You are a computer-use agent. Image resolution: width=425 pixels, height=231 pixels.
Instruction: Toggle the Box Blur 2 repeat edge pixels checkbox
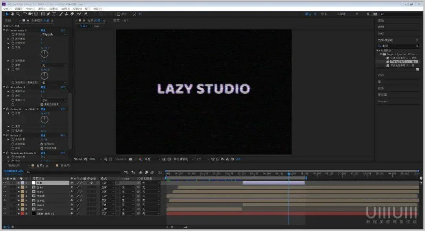42,105
